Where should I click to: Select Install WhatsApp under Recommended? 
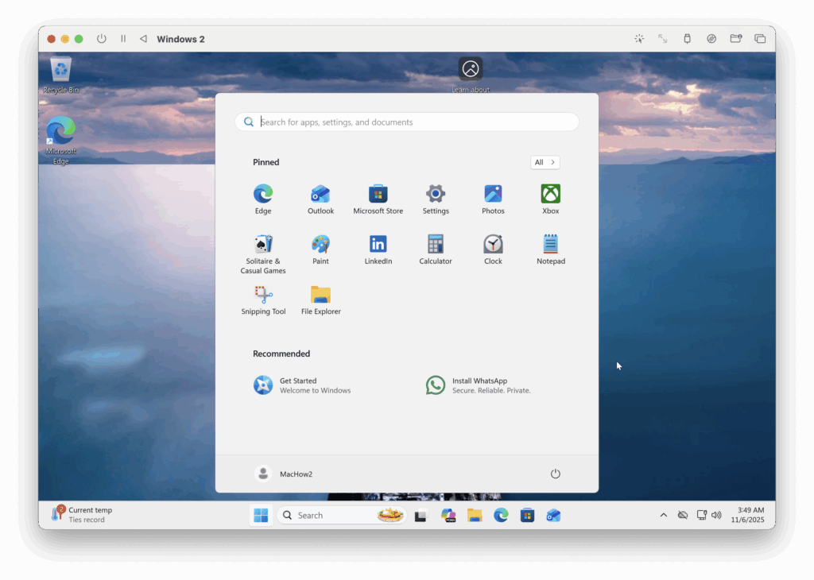(477, 385)
